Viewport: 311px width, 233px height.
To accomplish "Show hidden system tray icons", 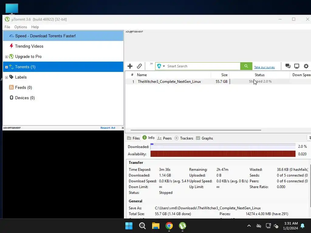I will pyautogui.click(x=249, y=226).
